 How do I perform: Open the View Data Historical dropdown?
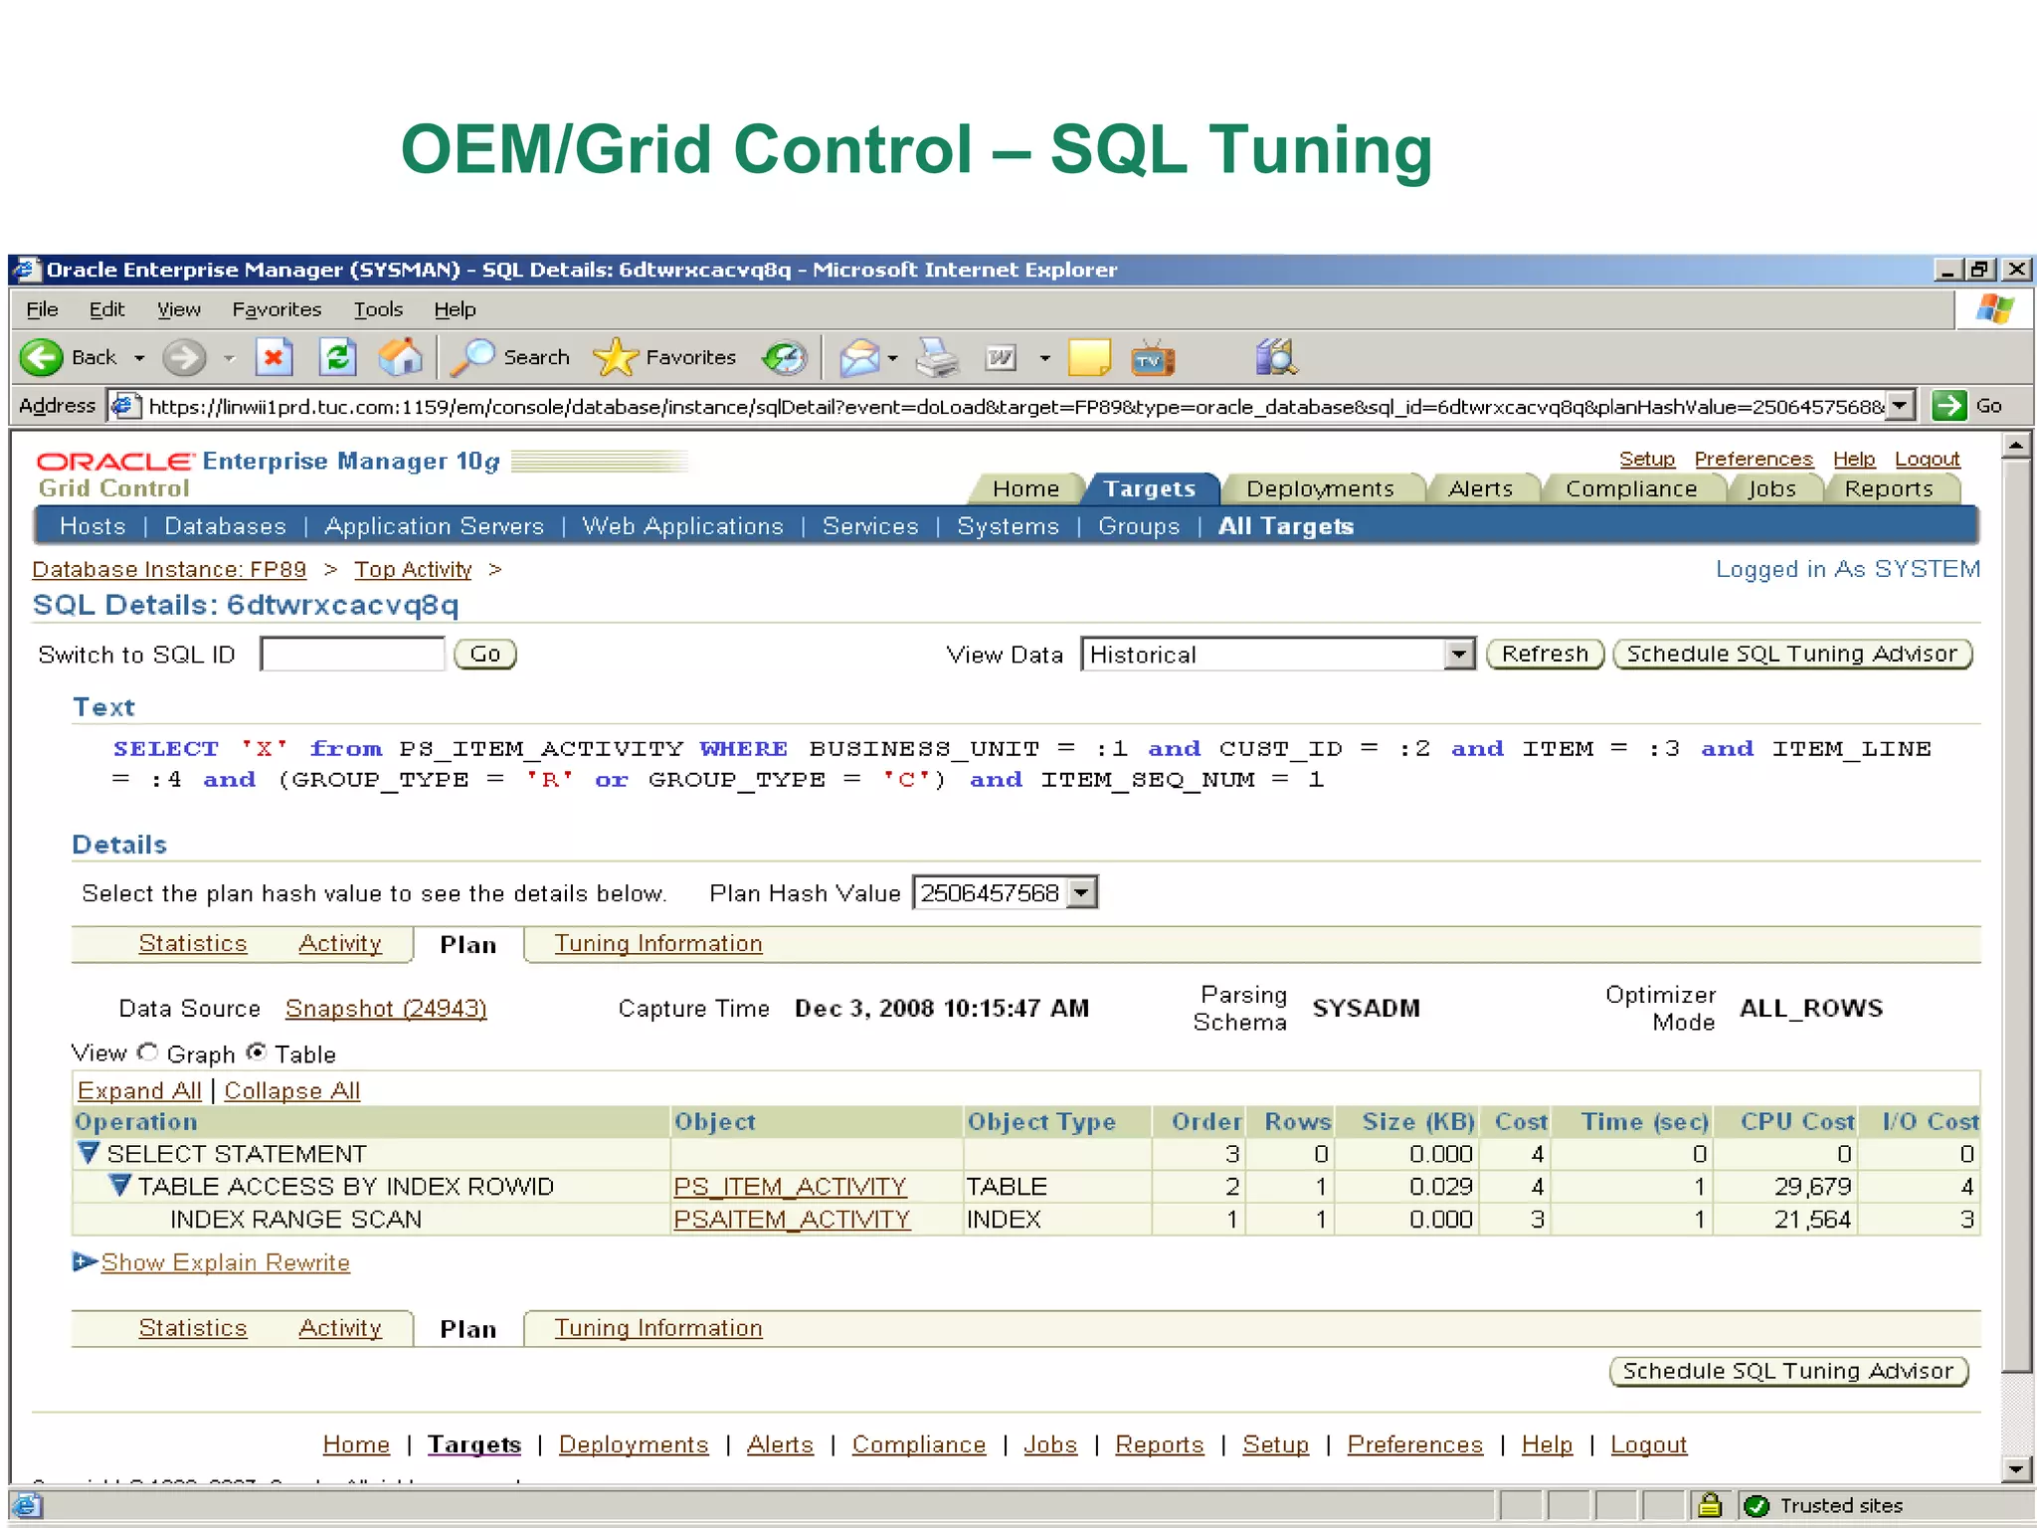pyautogui.click(x=1459, y=655)
